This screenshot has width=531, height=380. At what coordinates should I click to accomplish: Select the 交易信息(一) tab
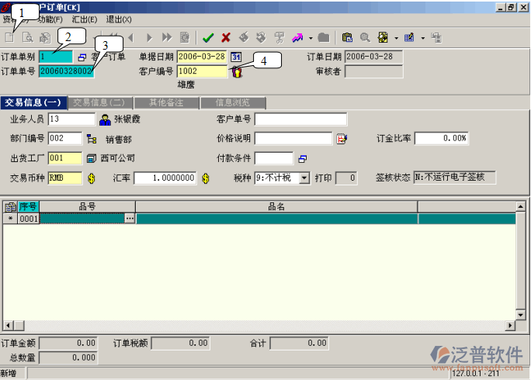[33, 103]
